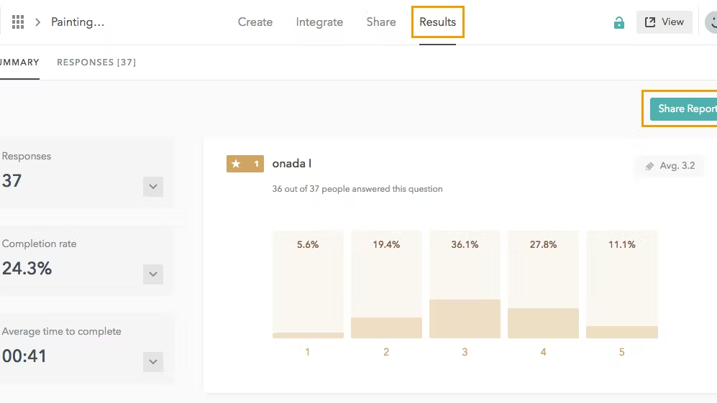Click the Avg. 3.2 rating badge

(670, 166)
